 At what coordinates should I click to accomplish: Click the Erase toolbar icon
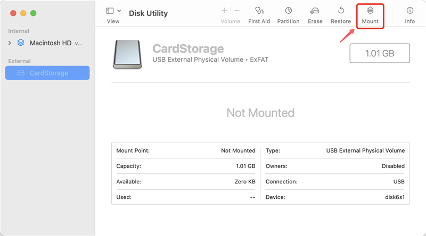[x=315, y=11]
